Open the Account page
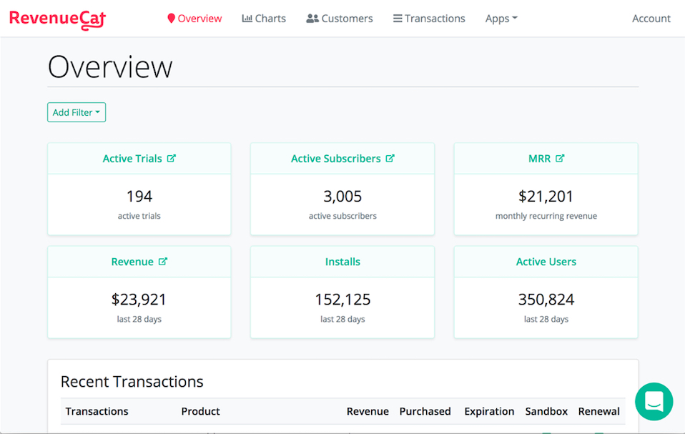 [651, 19]
